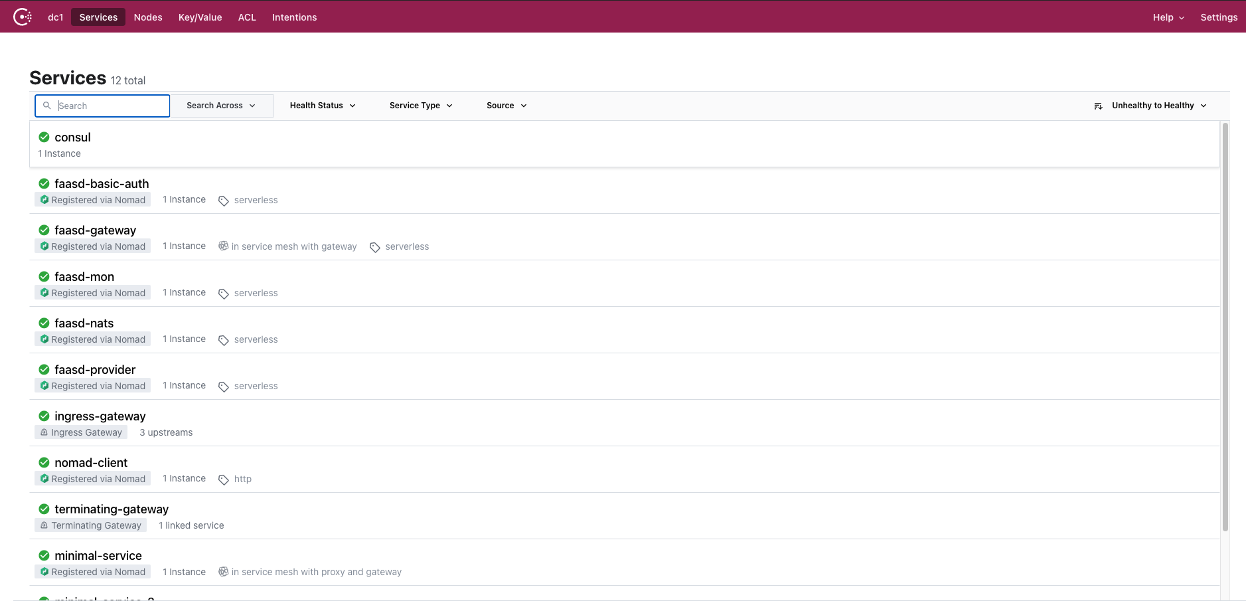Open the minimal-service service

click(98, 556)
